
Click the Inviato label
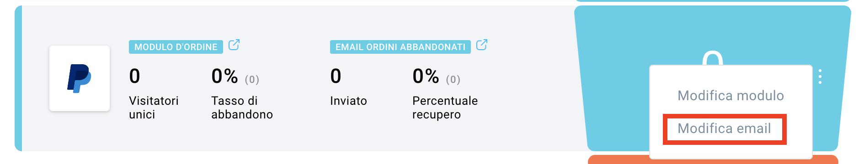(x=348, y=101)
